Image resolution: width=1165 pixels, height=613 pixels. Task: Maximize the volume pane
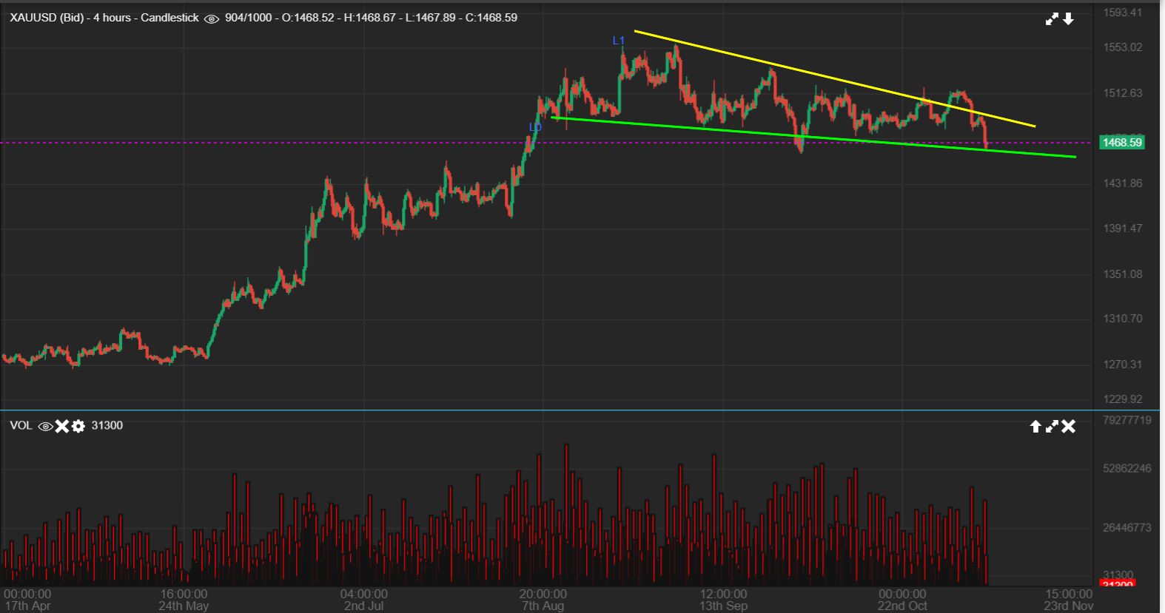[x=1051, y=427]
